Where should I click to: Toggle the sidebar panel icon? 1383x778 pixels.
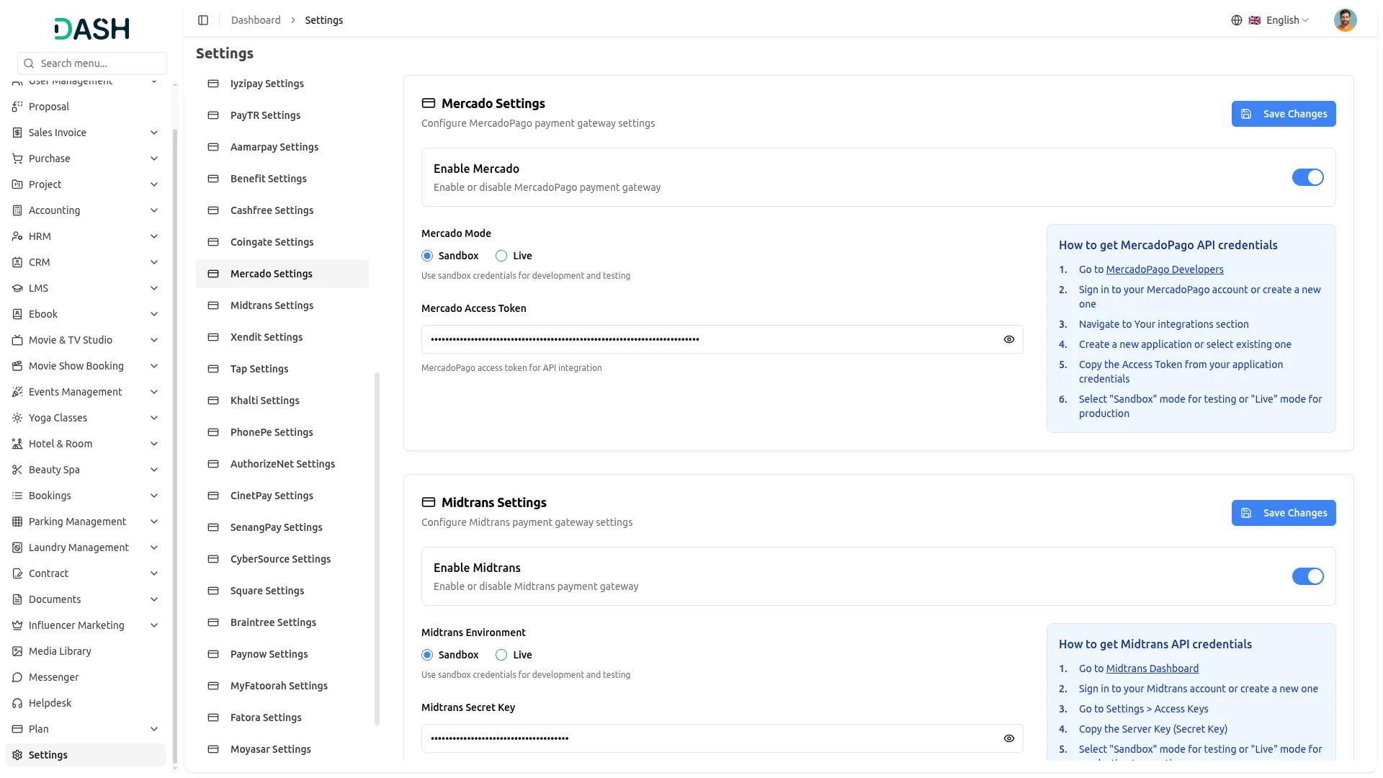coord(203,20)
